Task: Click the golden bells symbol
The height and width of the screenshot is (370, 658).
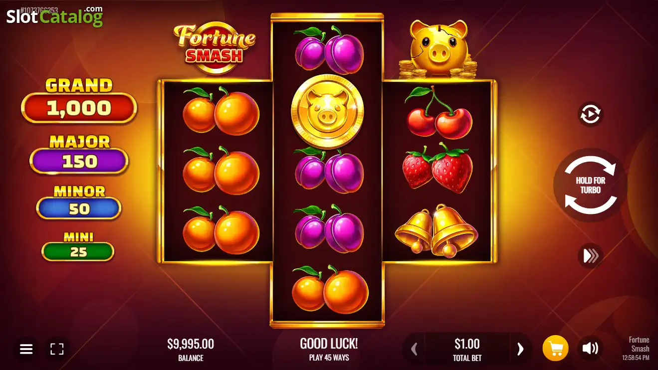Action: coord(437,230)
